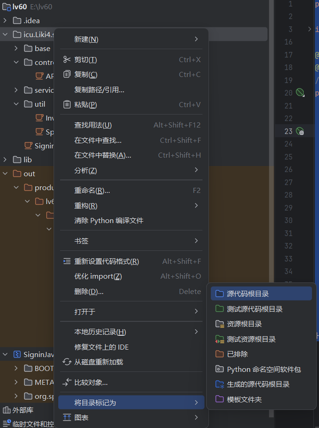Click the orange Excluded folder icon
The width and height of the screenshot is (319, 428).
220,354
